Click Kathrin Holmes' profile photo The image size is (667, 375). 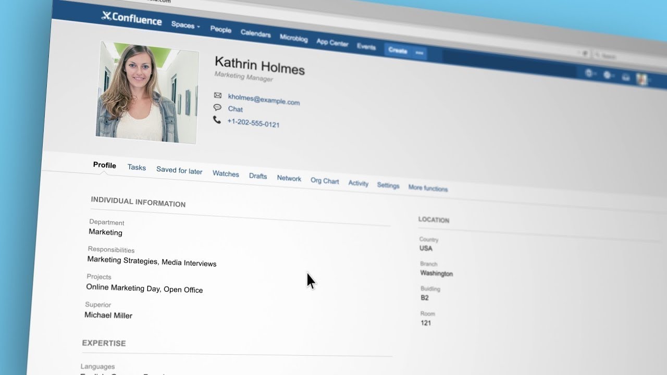pos(146,92)
